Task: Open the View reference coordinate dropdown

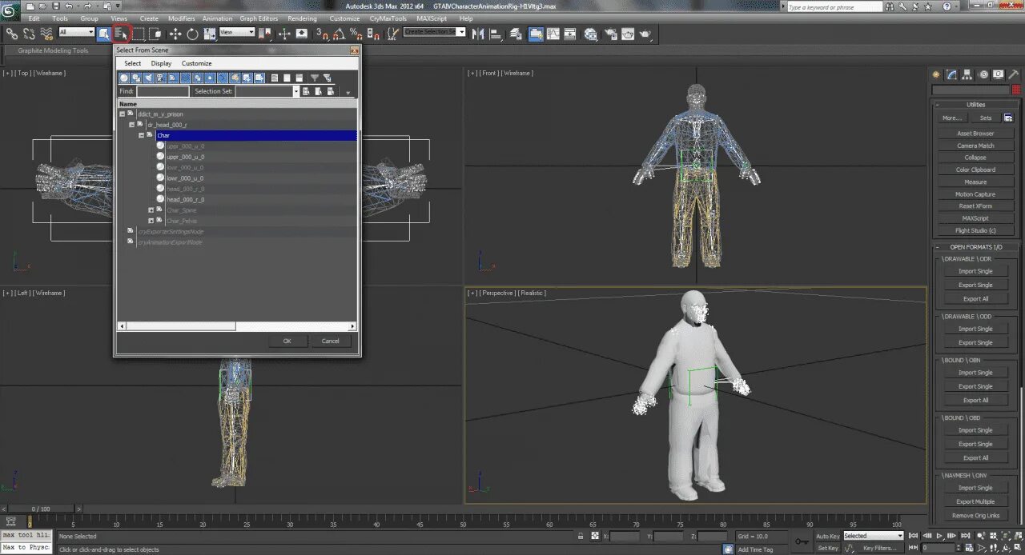Action: pyautogui.click(x=237, y=32)
